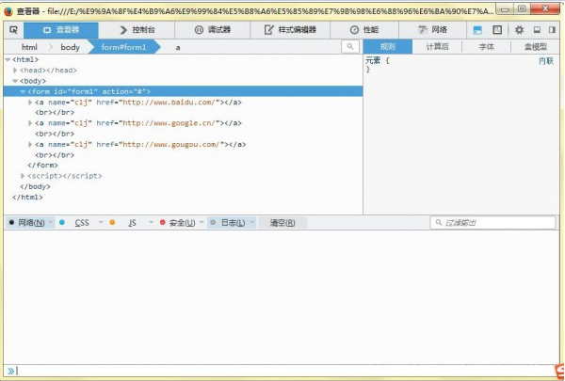Viewport: 565px width, 381px height.
Task: Click the 过滤输出 filter output field
Action: pos(493,223)
